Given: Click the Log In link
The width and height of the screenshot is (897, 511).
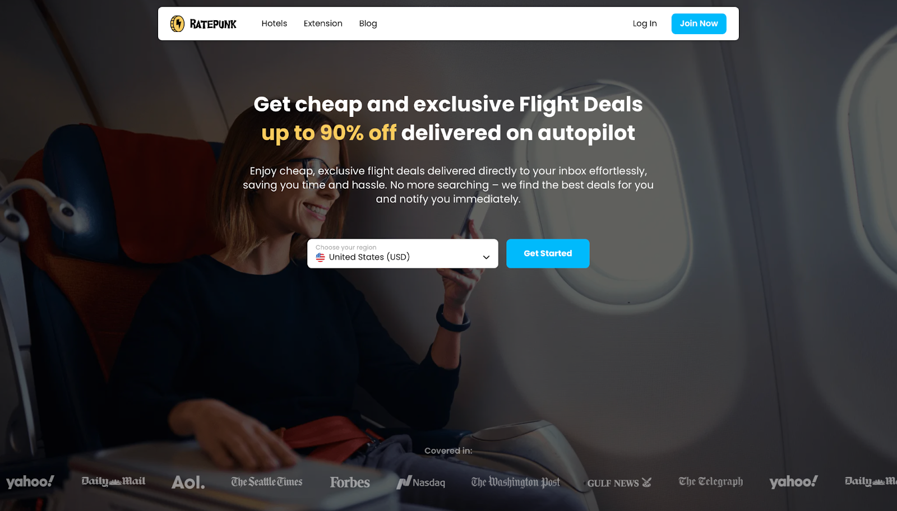Looking at the screenshot, I should 645,24.
